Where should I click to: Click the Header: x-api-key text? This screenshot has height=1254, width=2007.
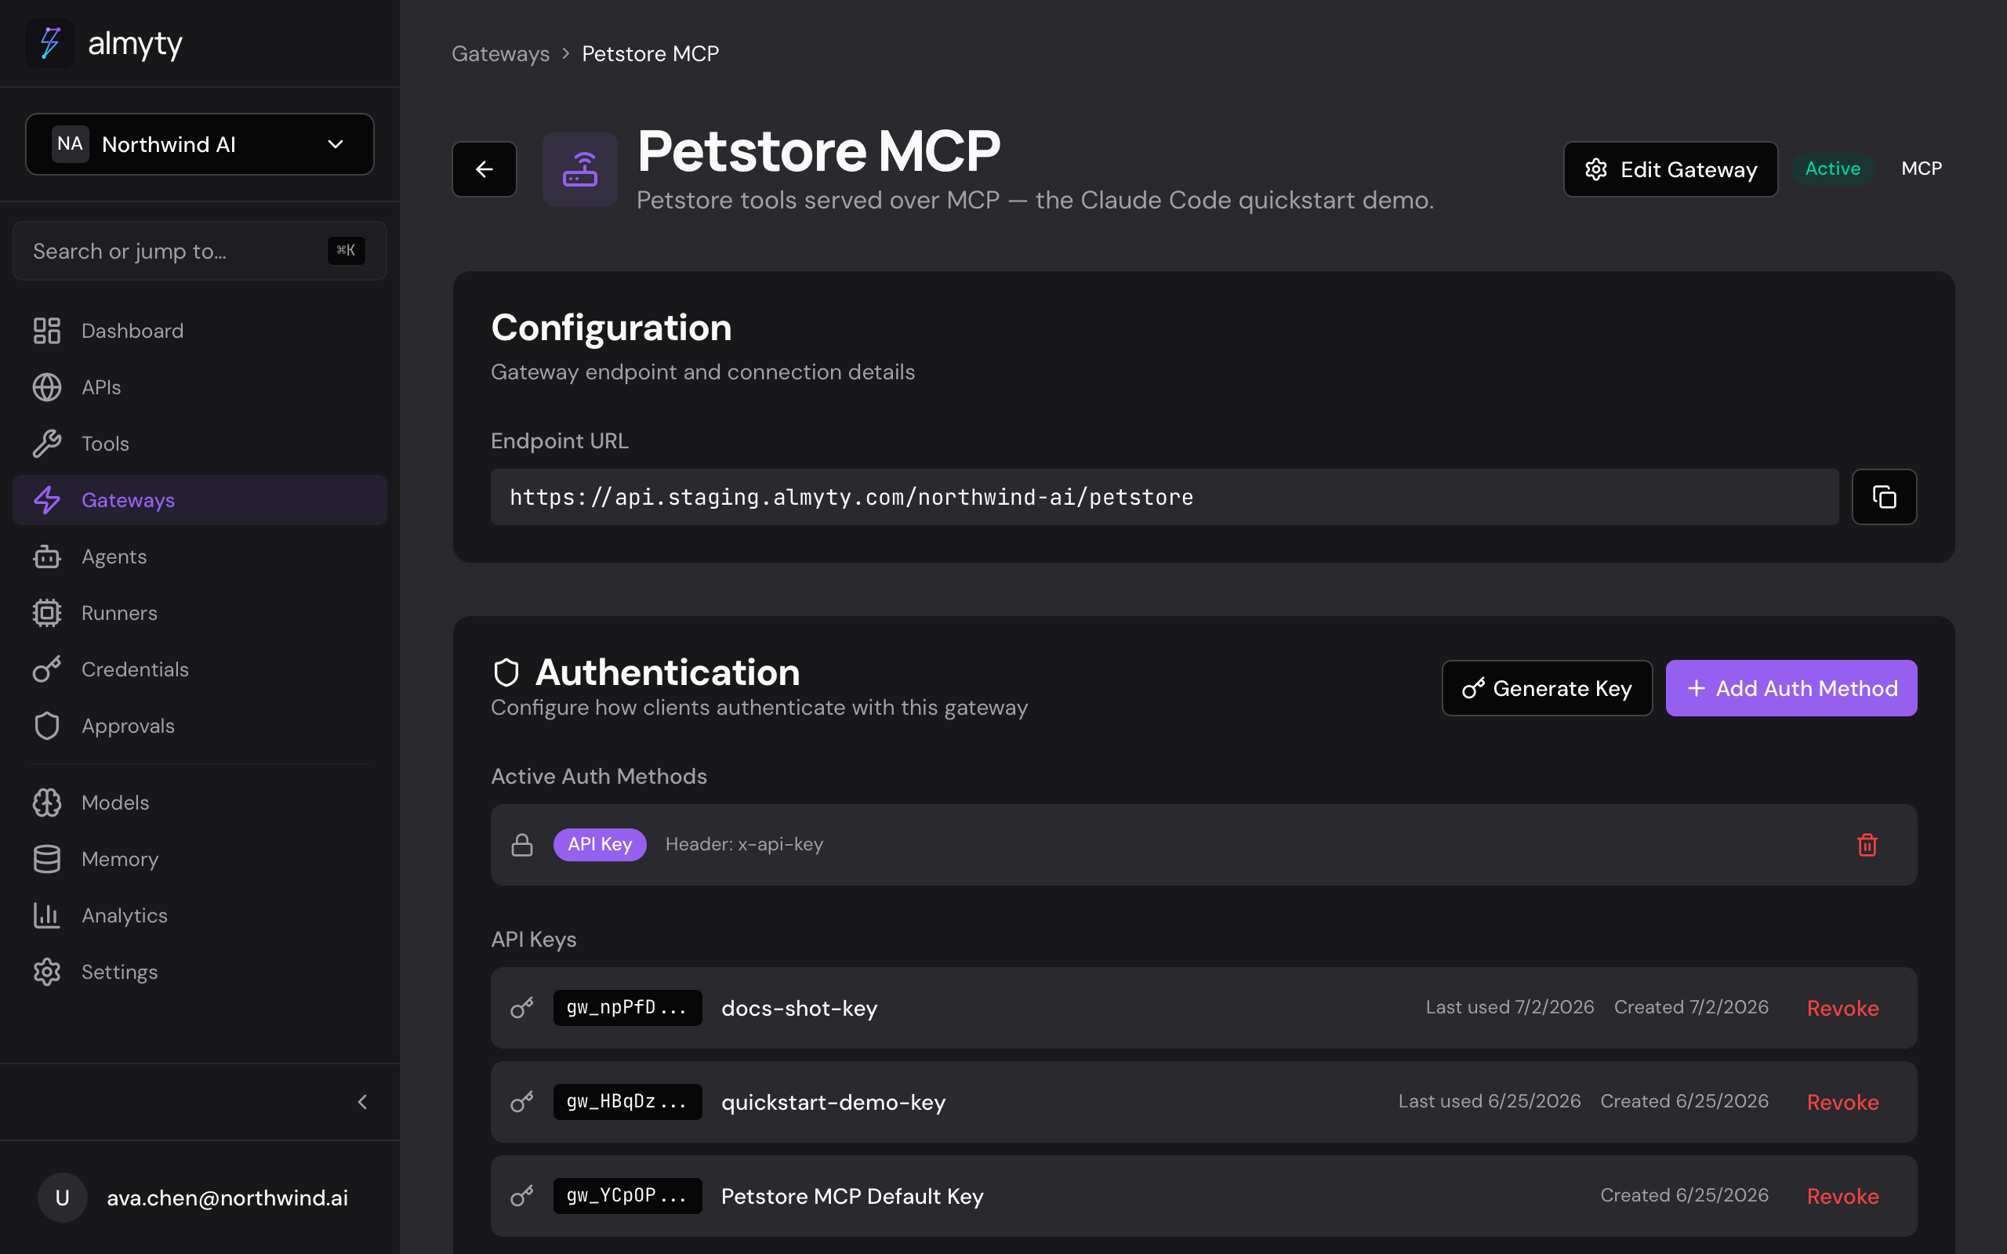744,844
